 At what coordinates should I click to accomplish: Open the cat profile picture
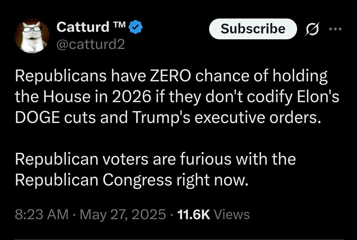[32, 36]
